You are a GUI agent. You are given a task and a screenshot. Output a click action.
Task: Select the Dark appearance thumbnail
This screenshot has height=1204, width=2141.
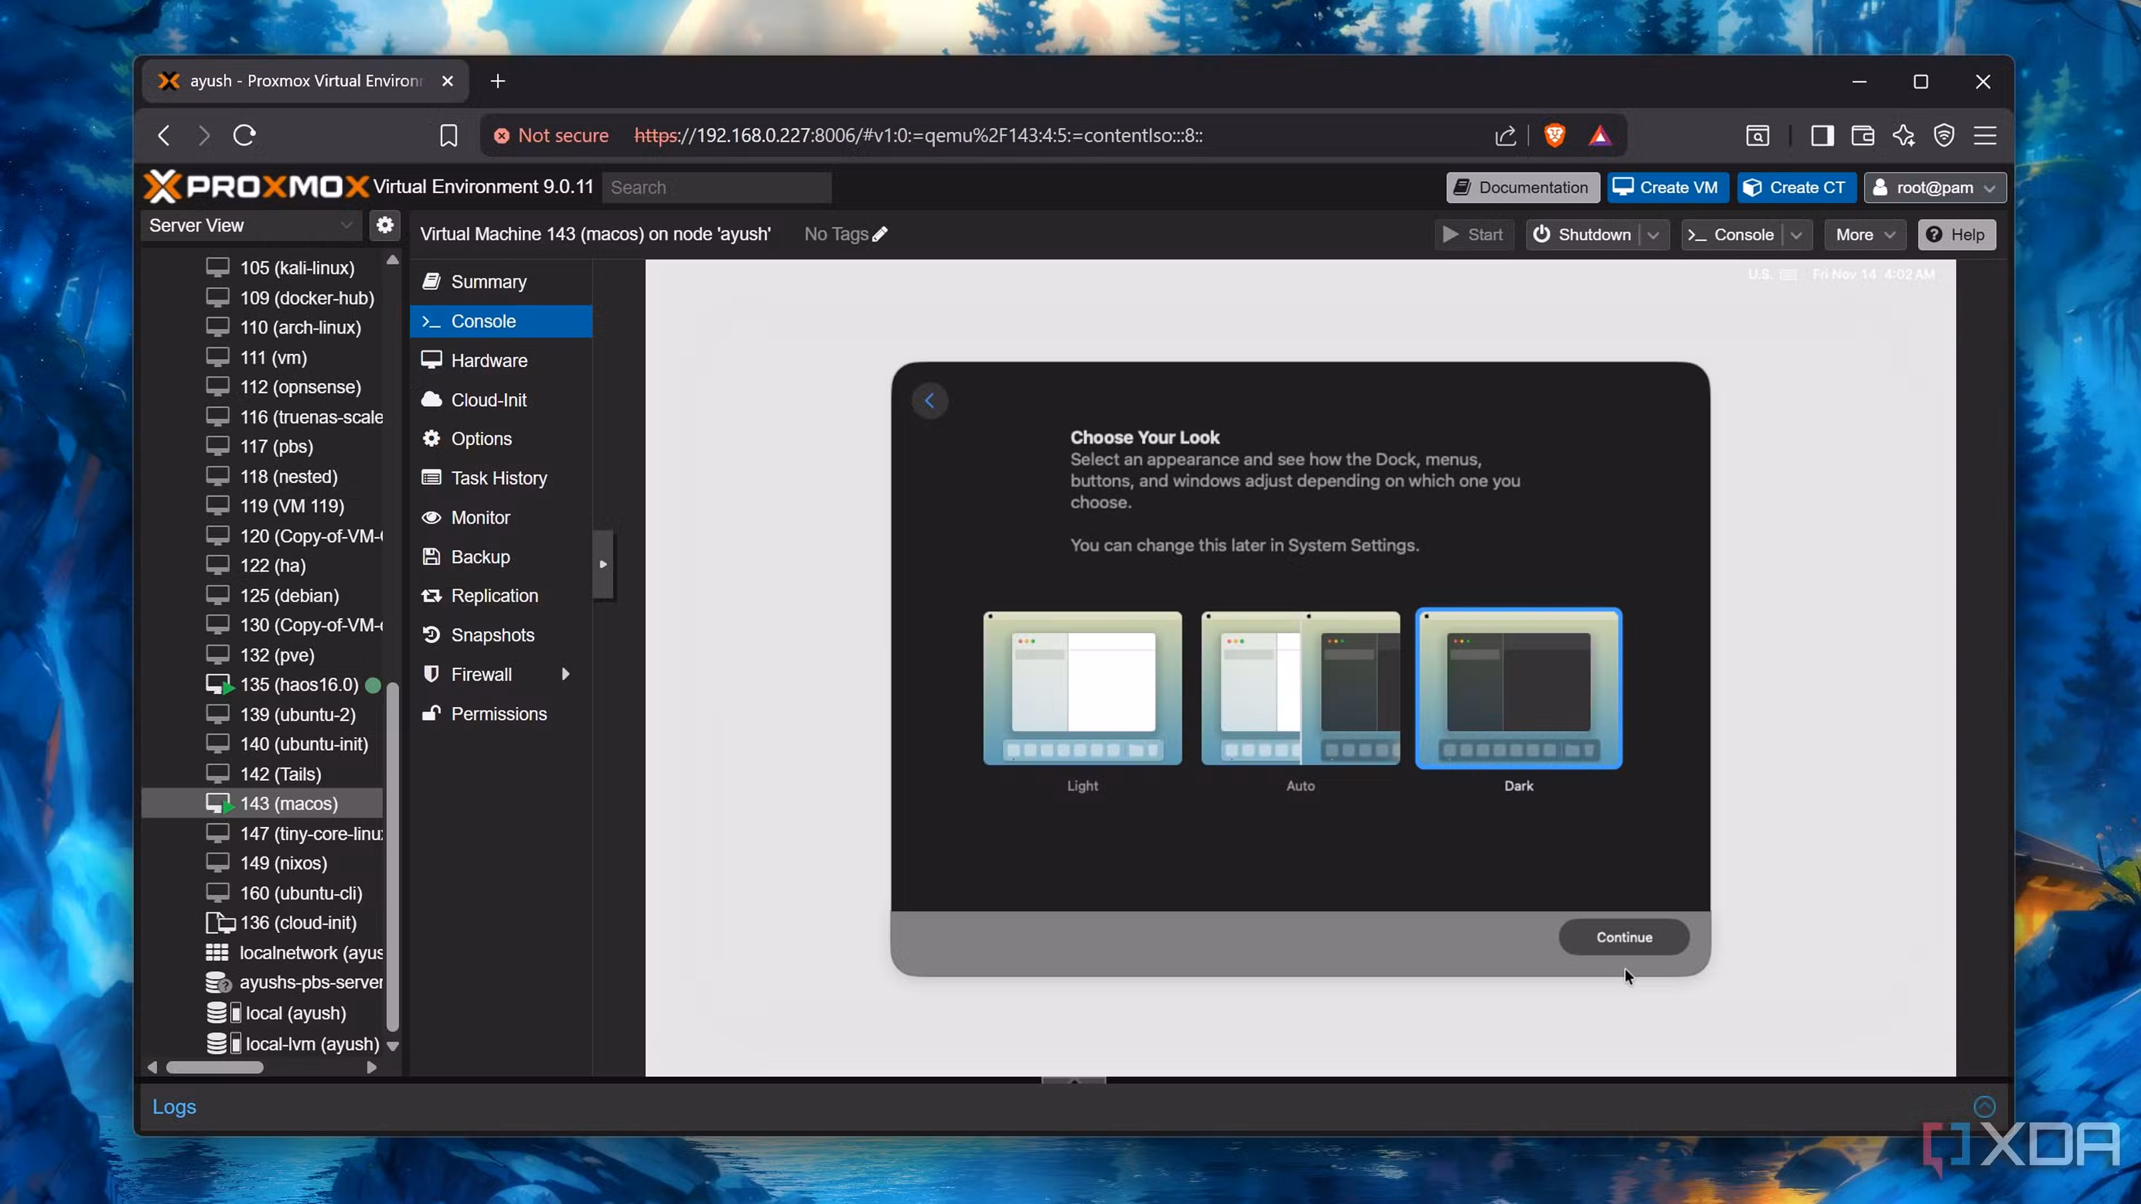click(1518, 688)
